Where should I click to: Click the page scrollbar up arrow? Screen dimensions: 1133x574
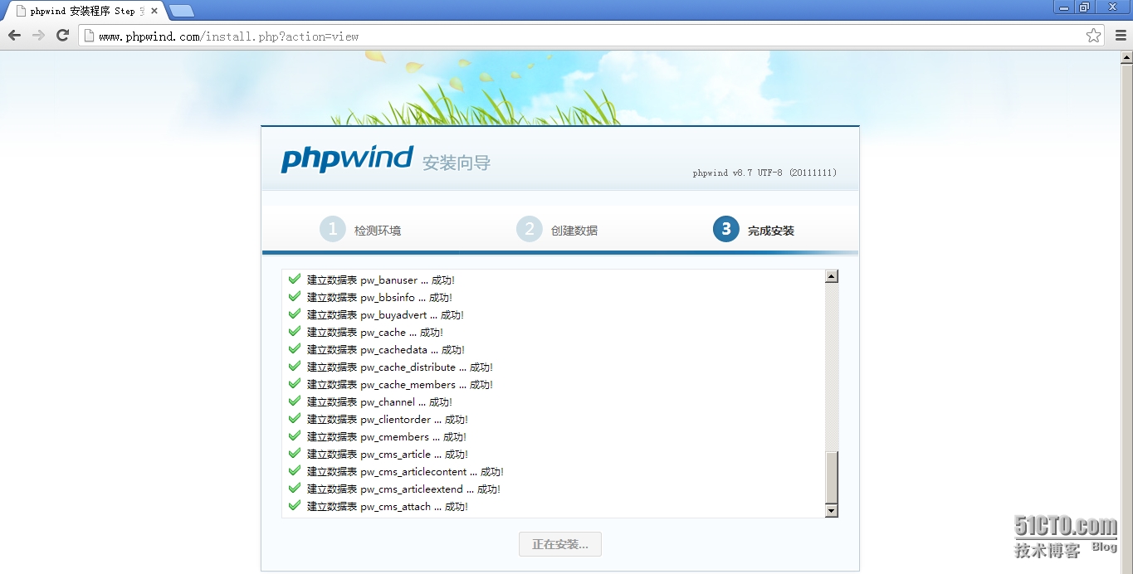click(x=1126, y=58)
